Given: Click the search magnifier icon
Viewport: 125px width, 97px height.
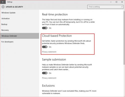Looking at the screenshot, I should [x=122, y=7].
